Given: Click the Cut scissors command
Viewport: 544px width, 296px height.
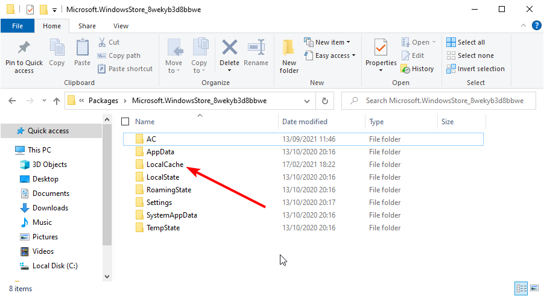Looking at the screenshot, I should 109,42.
